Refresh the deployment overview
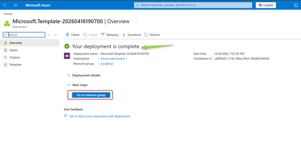The width and height of the screenshot is (301, 160). pos(146,35)
